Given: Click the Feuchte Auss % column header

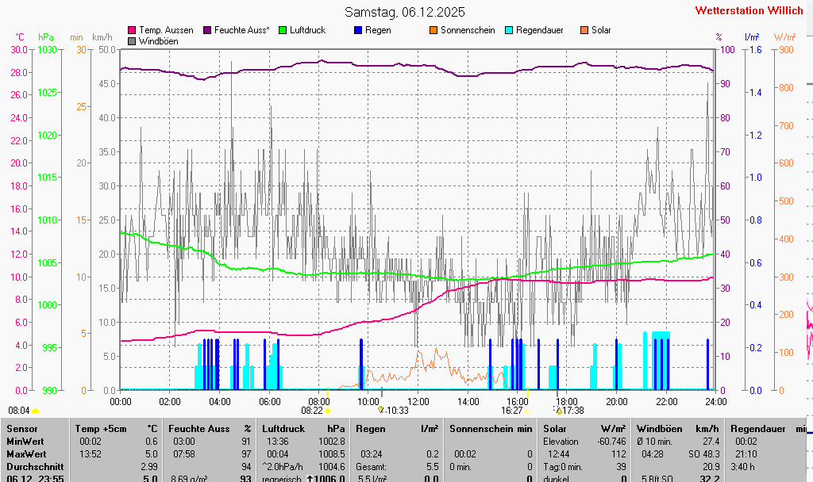Looking at the screenshot, I should point(210,429).
